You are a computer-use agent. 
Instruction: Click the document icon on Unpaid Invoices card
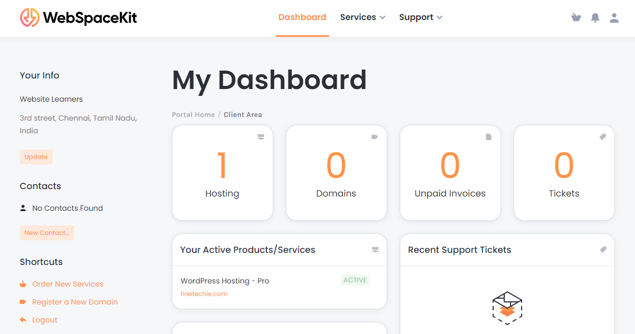point(488,137)
